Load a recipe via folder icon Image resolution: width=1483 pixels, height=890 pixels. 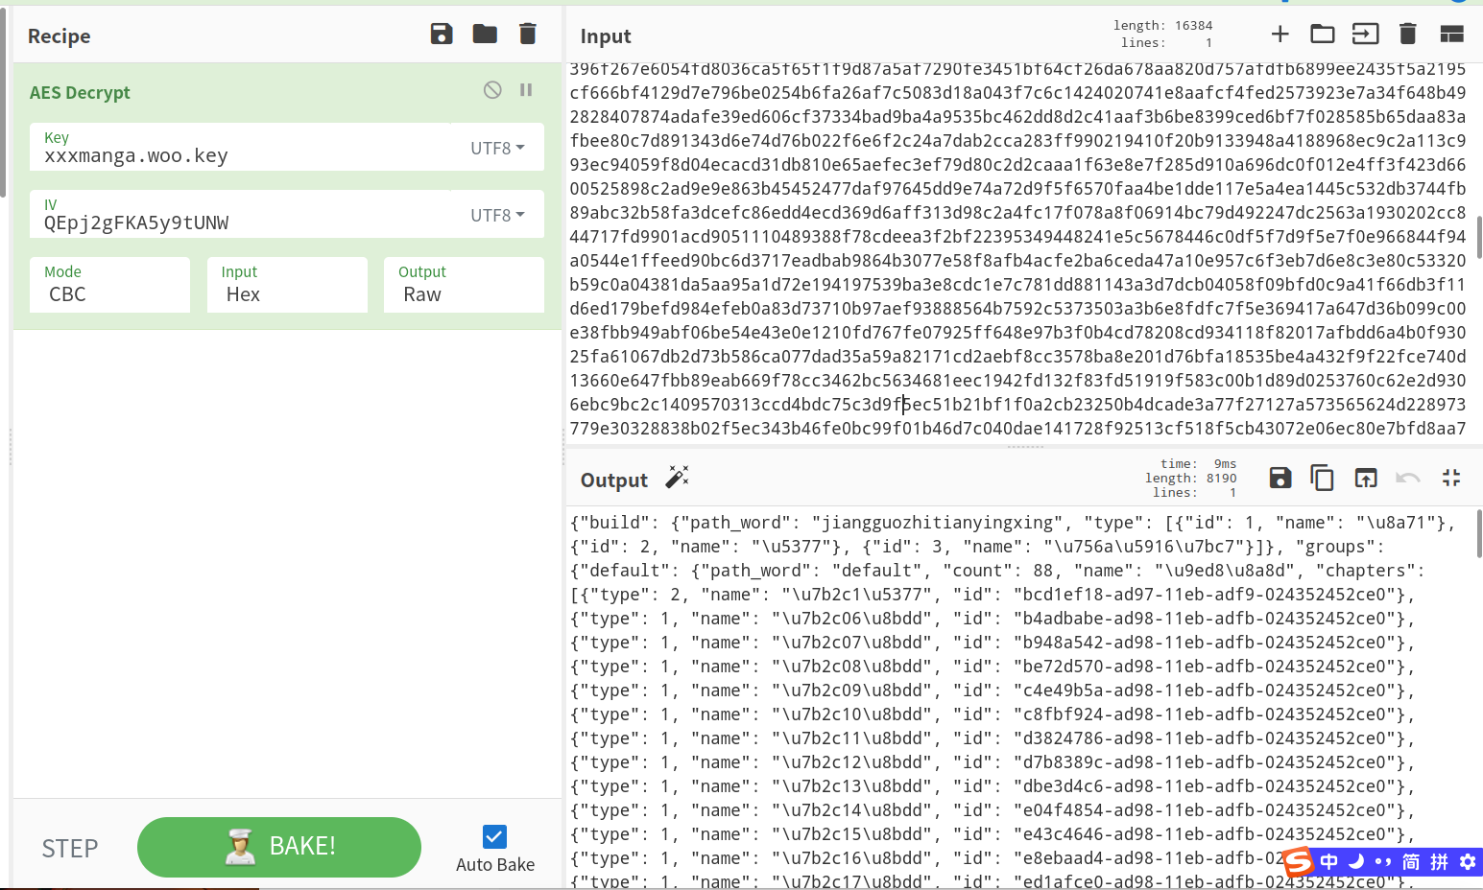485,35
